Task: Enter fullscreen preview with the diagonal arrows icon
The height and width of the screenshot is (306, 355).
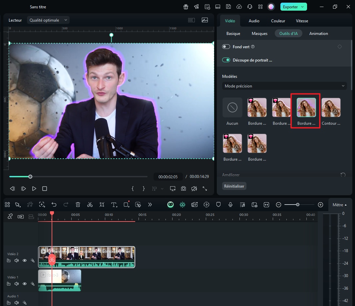Action: pyautogui.click(x=205, y=189)
